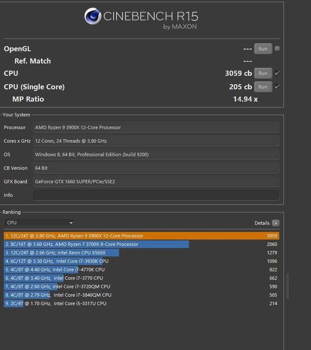This screenshot has height=350, width=311.
Task: Click the MP Ratio 14.94 x value
Action: coord(245,99)
